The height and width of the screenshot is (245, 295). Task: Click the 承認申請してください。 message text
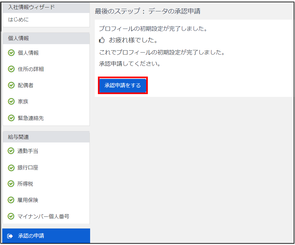(x=130, y=64)
